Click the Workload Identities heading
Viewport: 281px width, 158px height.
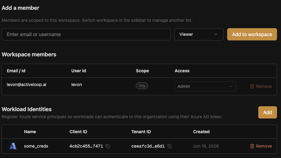coord(27,109)
